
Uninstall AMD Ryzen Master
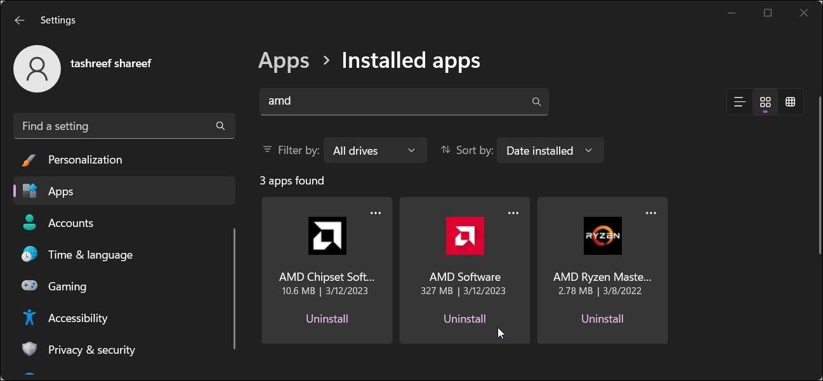(602, 319)
